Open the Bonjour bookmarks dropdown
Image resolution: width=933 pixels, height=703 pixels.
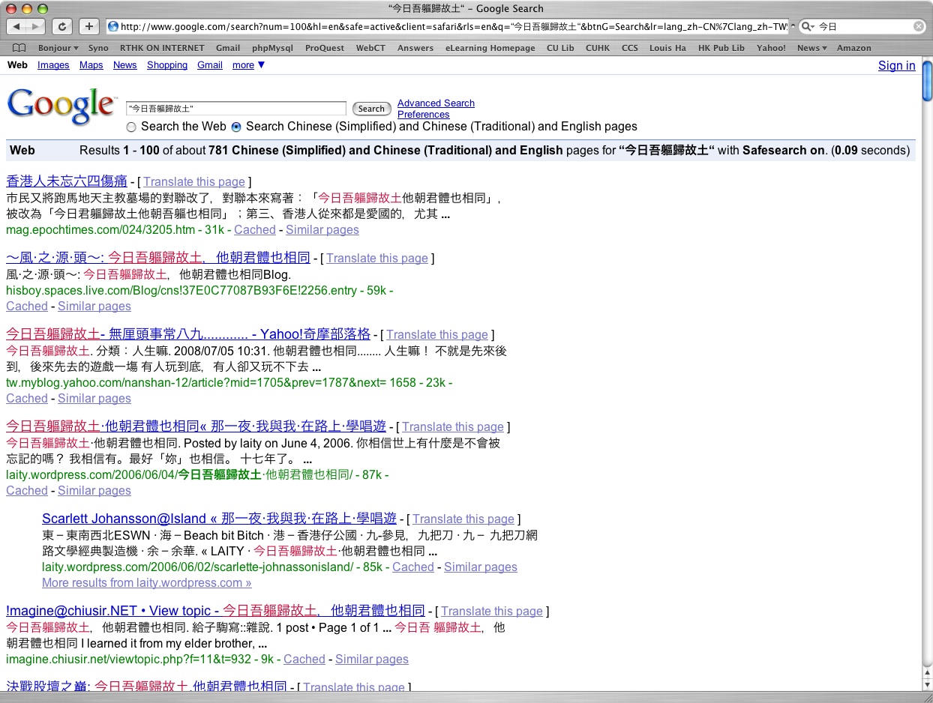tap(58, 48)
